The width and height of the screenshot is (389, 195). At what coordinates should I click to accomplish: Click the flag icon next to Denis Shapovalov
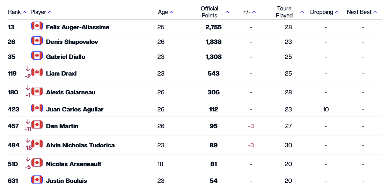(37, 41)
